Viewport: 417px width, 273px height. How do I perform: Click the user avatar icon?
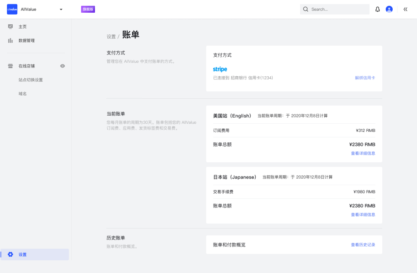point(389,9)
